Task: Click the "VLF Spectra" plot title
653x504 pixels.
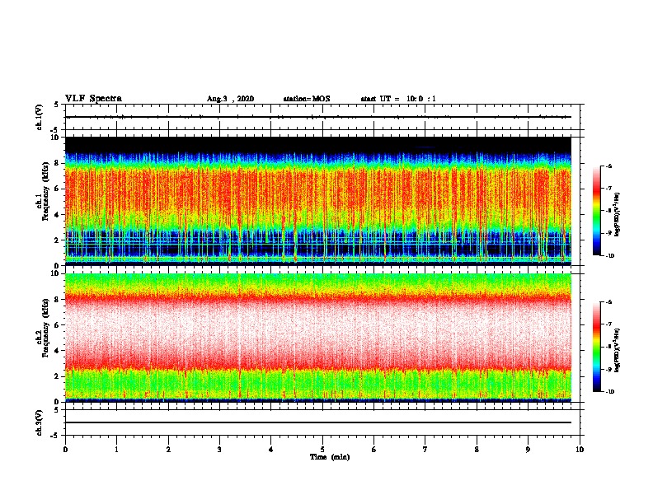Action: [93, 99]
